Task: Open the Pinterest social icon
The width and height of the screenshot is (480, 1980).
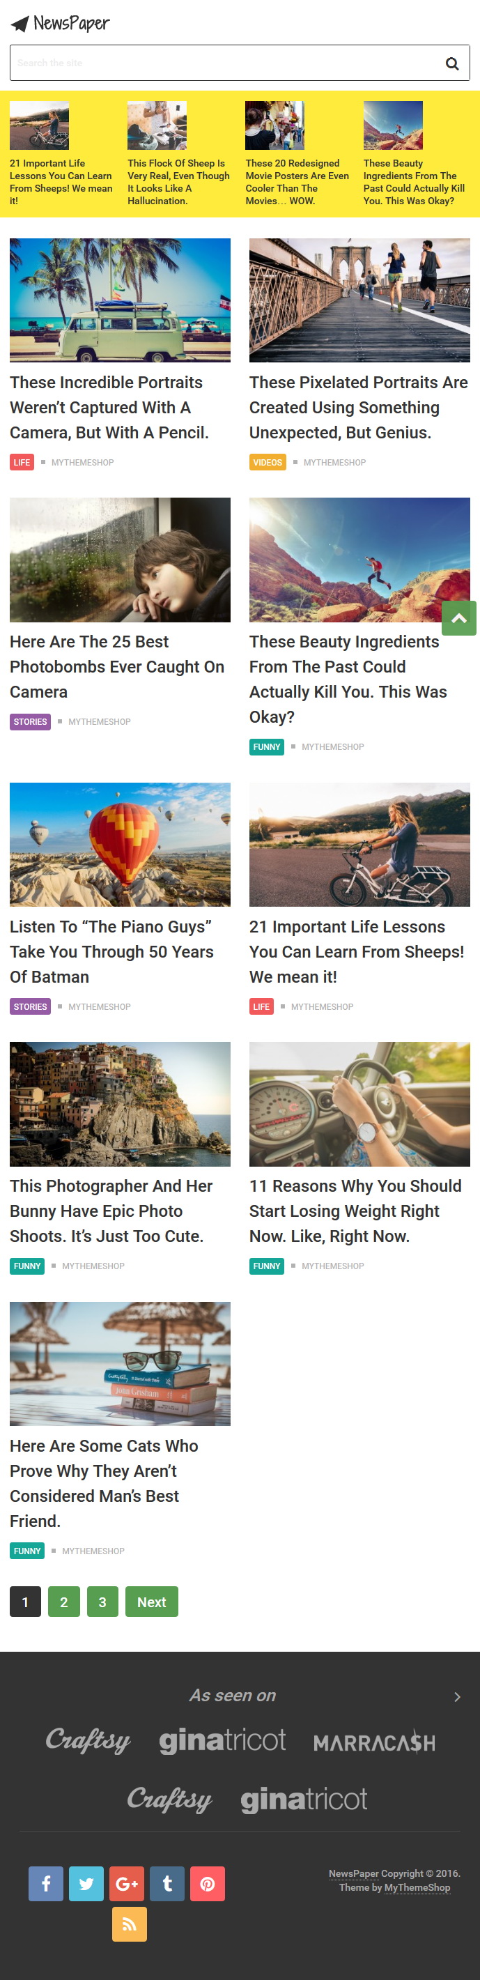Action: coord(208,1883)
